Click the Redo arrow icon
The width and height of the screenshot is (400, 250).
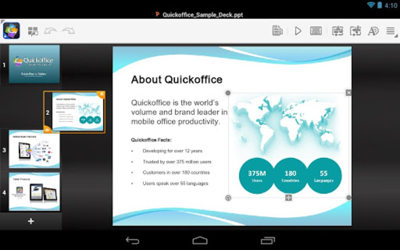67,31
